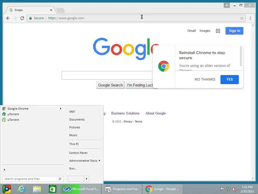Open the Google apps grid
258x194 pixels.
[x=218, y=31]
